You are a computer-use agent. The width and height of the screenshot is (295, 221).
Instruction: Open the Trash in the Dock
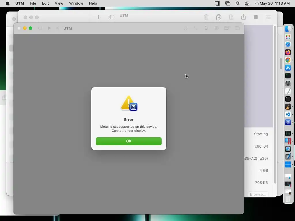(288, 199)
